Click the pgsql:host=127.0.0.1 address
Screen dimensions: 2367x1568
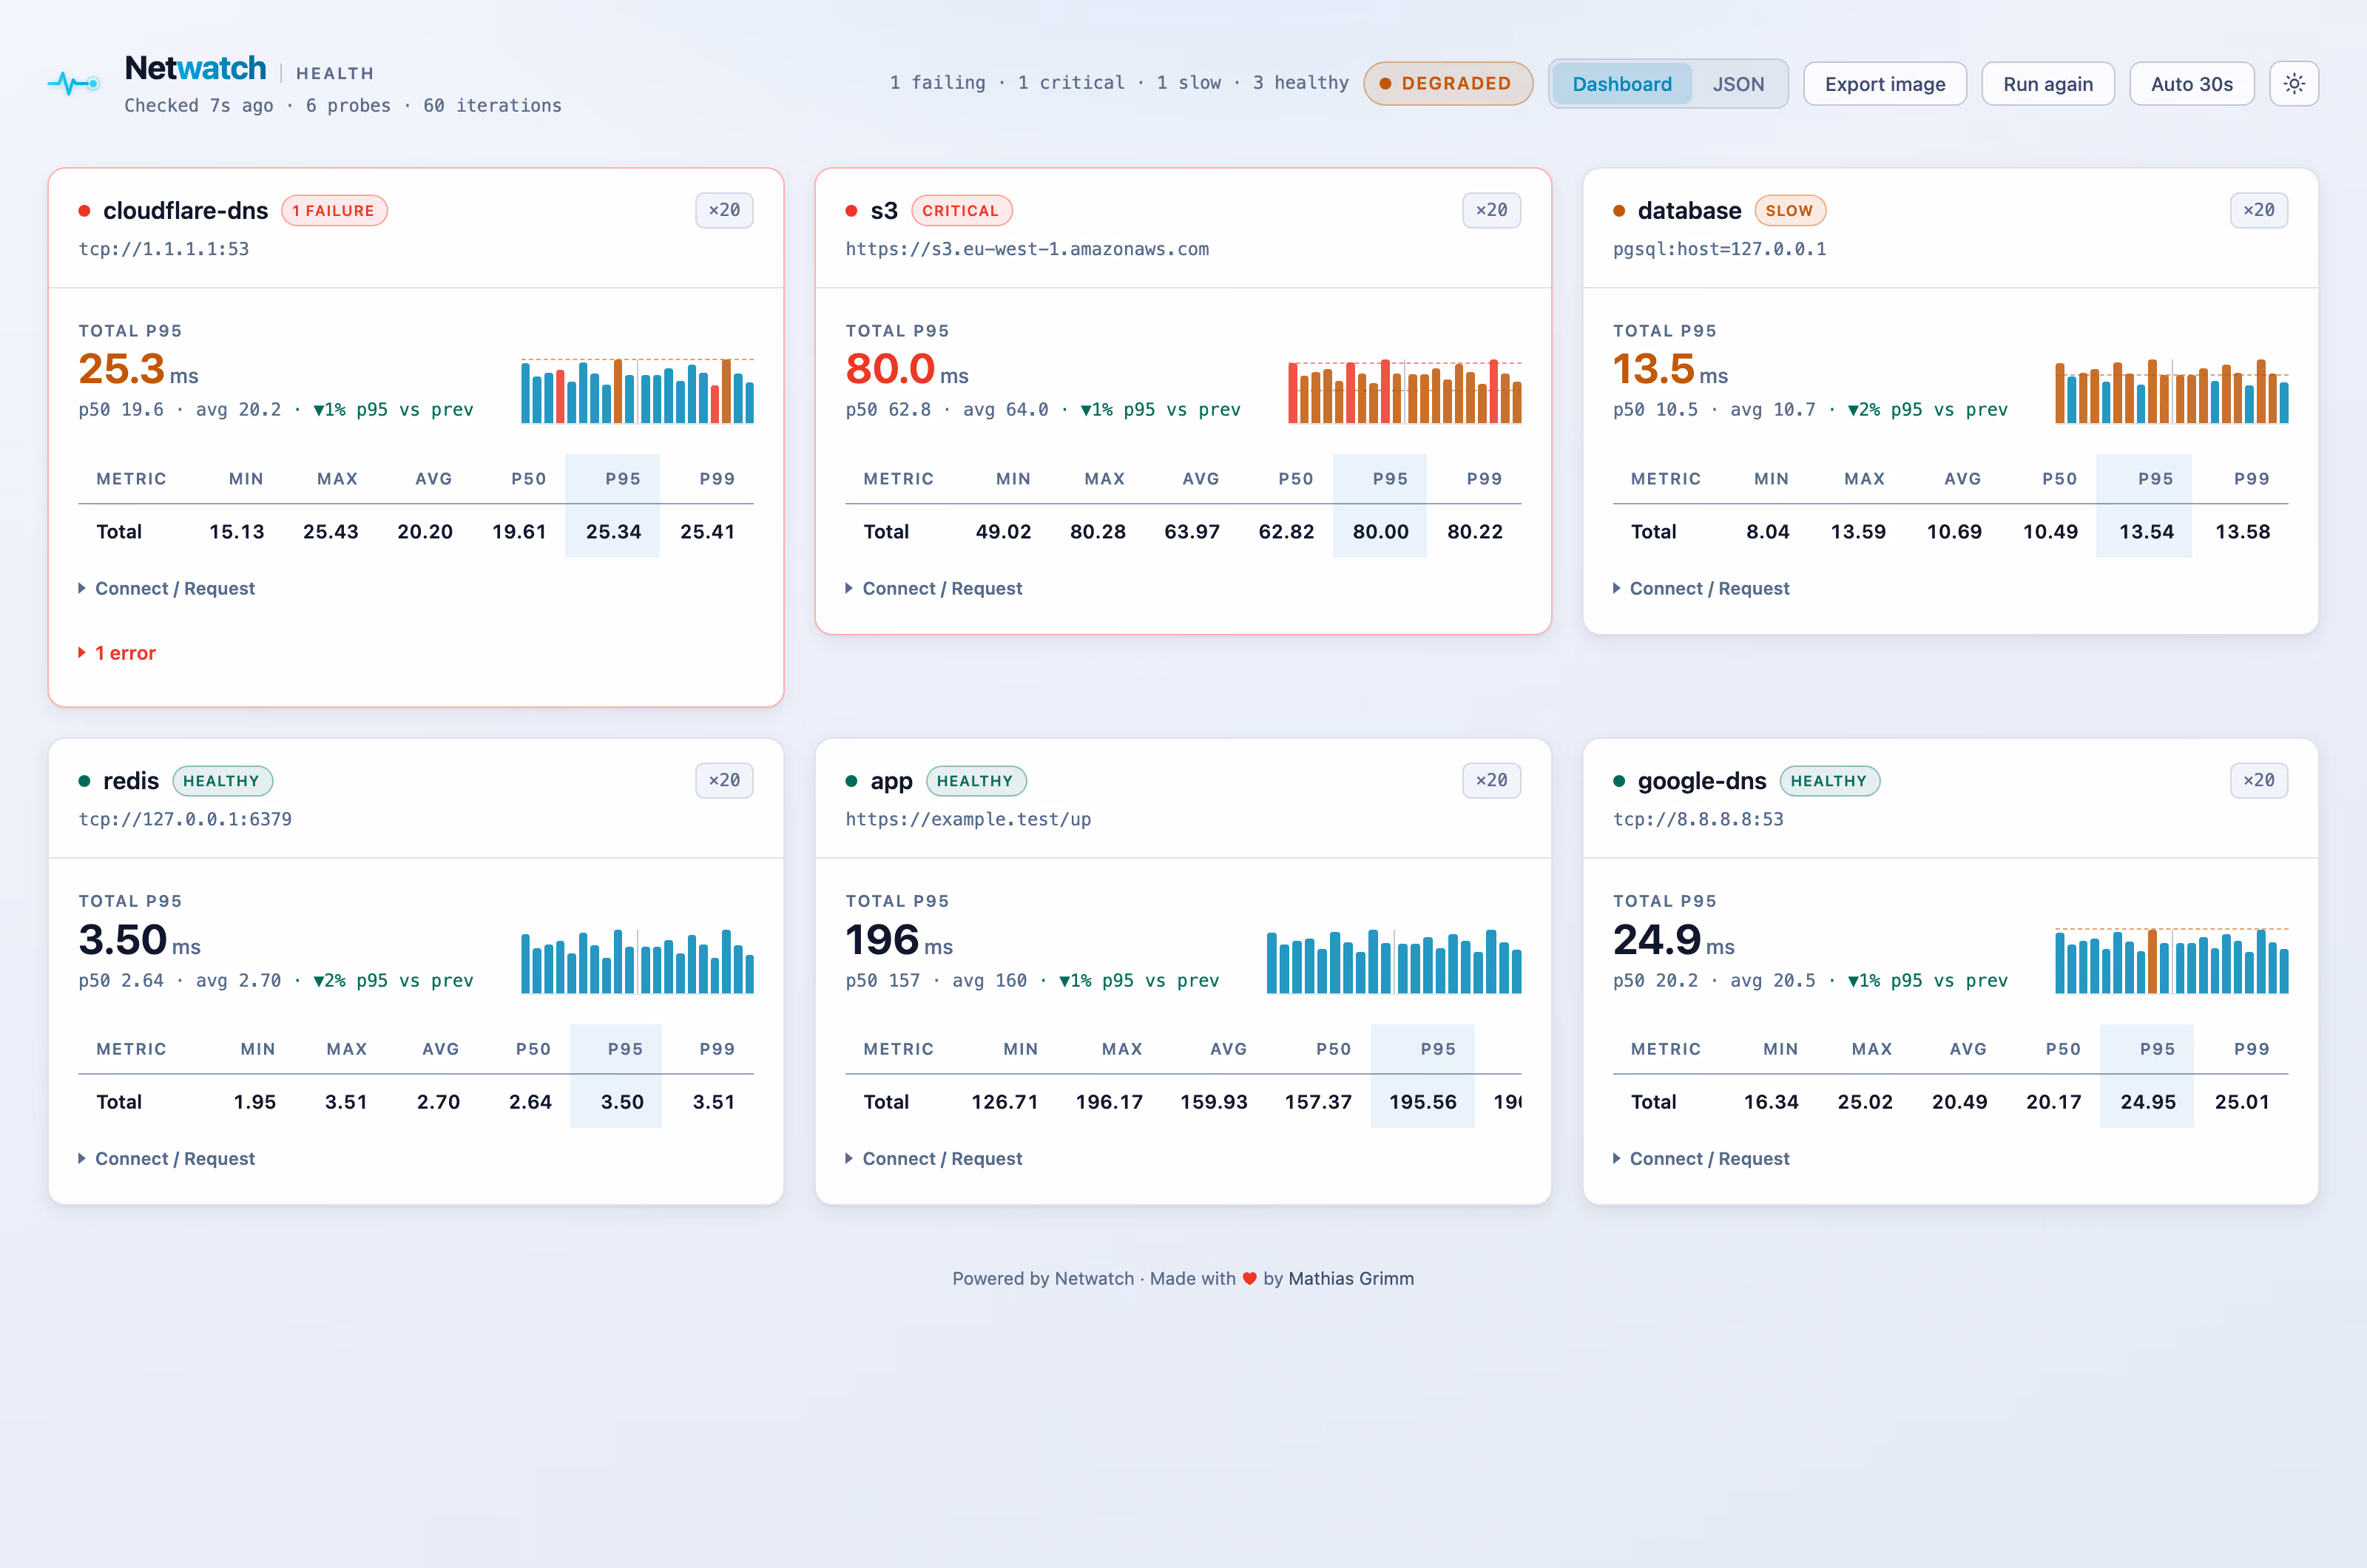pyautogui.click(x=1719, y=249)
